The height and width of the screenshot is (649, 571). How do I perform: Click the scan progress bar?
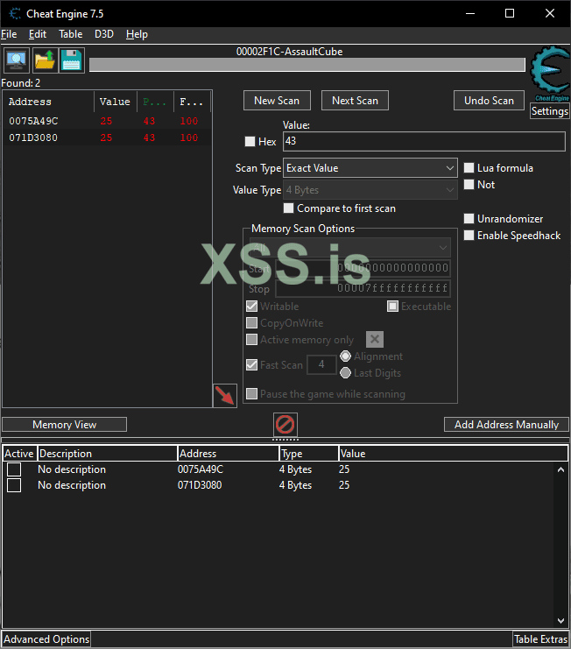(307, 65)
